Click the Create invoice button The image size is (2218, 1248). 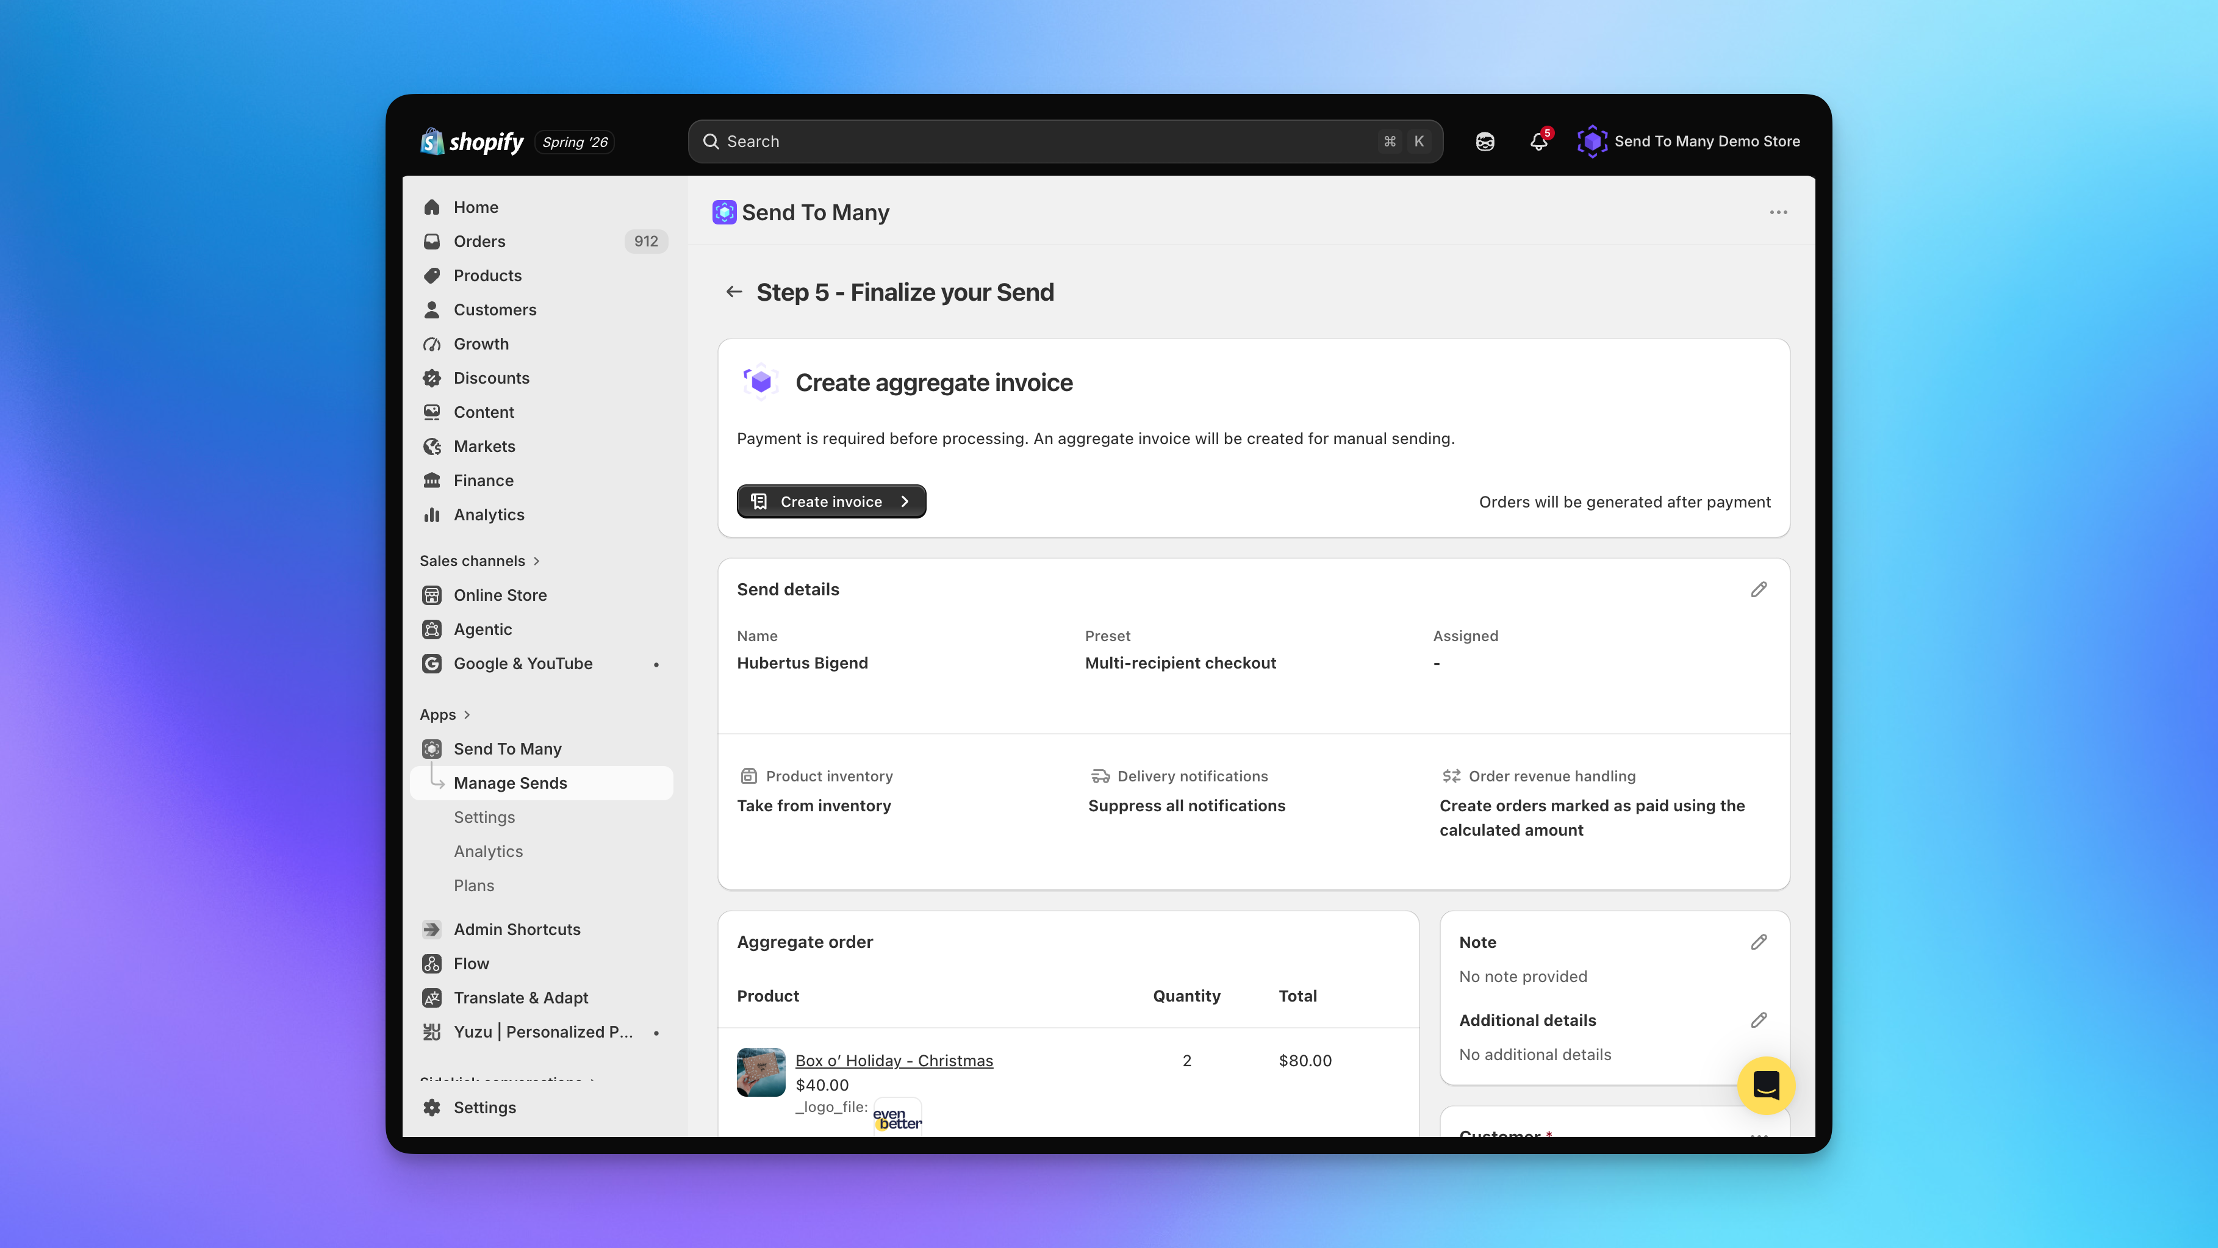pos(831,502)
